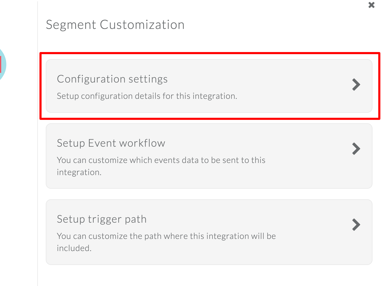The height and width of the screenshot is (286, 383).
Task: Click the chevron arrow beside Configuration settings
Action: [x=356, y=85]
